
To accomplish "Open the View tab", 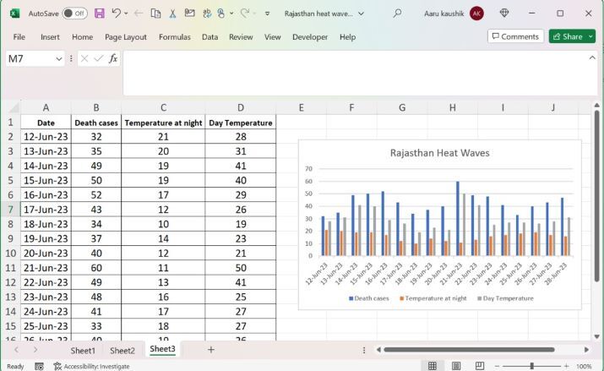I will pos(272,37).
